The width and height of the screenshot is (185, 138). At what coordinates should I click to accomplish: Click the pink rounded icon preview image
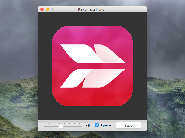coord(92,66)
